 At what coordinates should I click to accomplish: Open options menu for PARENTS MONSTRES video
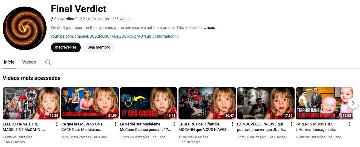tap(350, 124)
